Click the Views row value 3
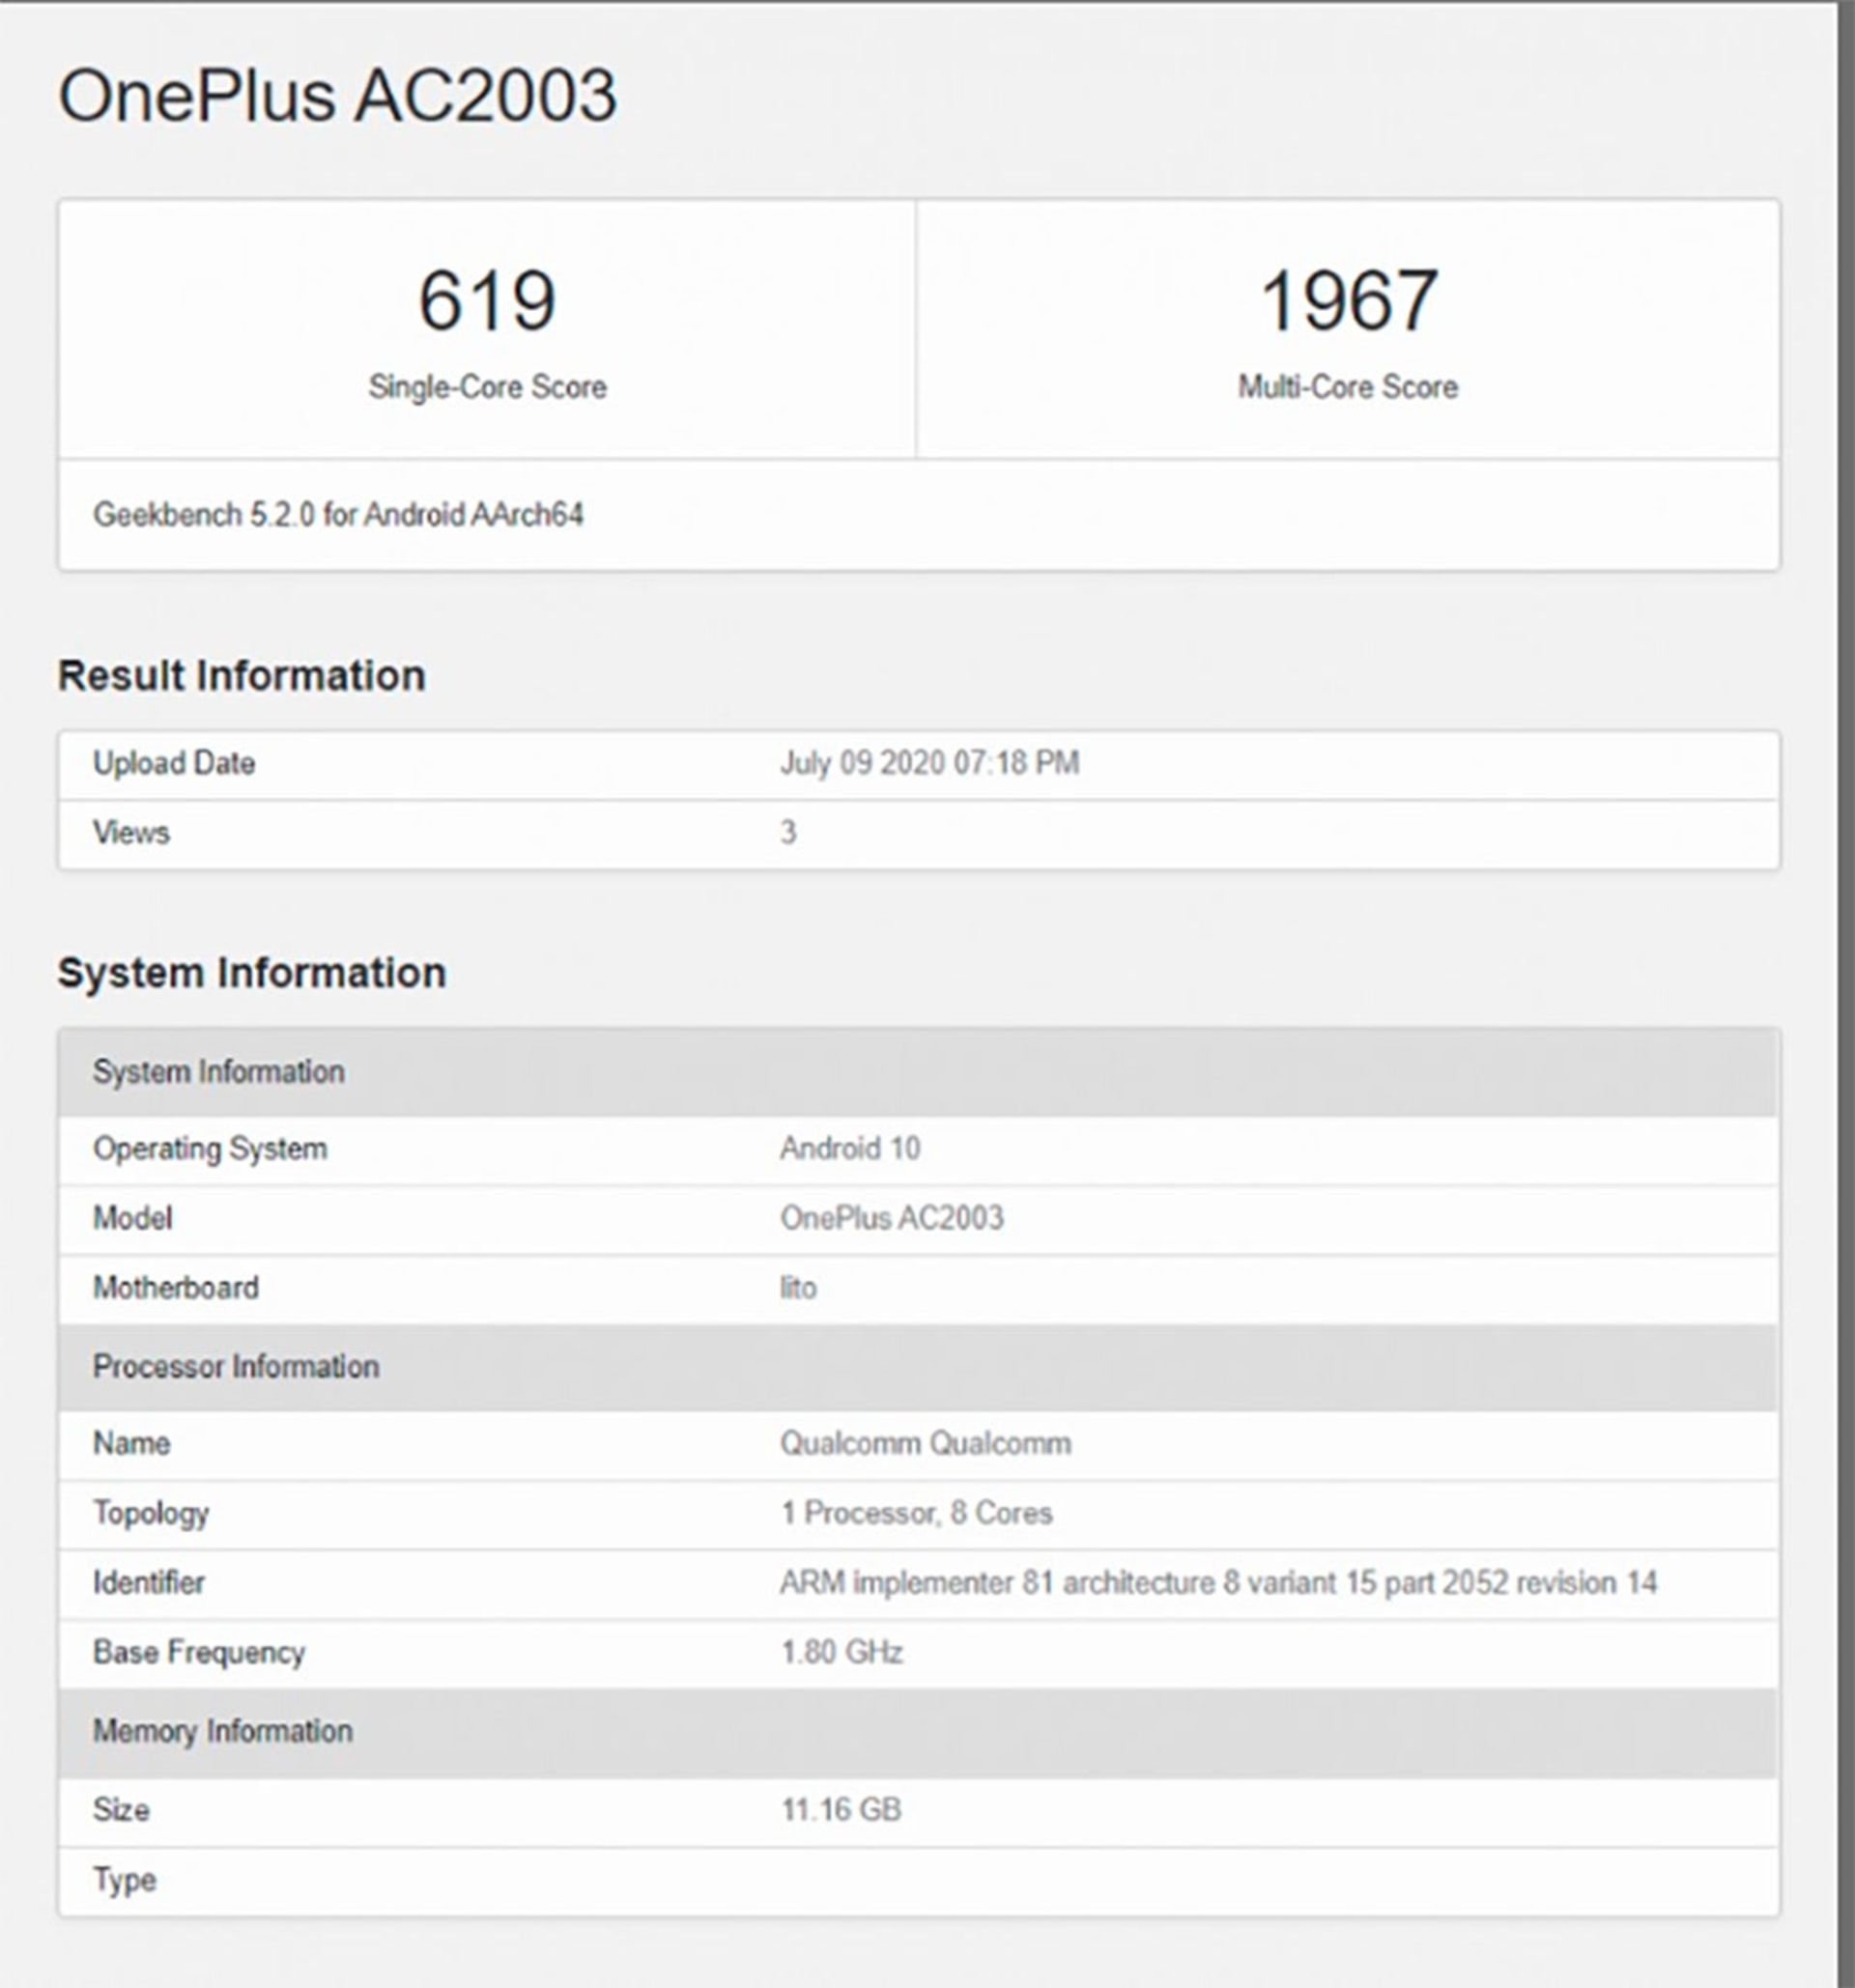 [788, 833]
